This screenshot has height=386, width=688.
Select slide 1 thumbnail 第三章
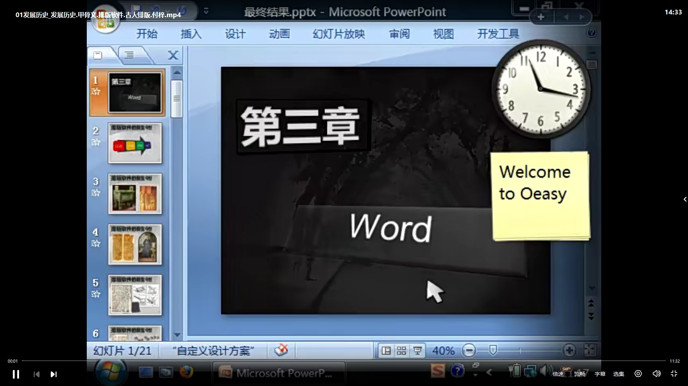(135, 93)
